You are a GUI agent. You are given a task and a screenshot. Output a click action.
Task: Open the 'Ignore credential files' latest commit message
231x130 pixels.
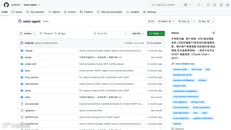[46, 43]
